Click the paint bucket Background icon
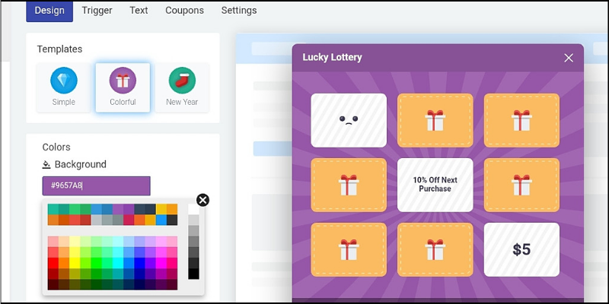 click(x=46, y=164)
